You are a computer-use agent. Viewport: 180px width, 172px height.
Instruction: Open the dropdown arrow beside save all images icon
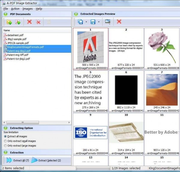[x=86, y=22]
